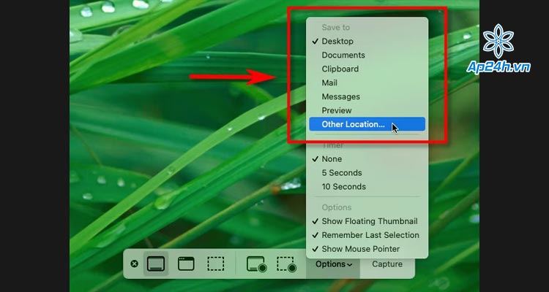This screenshot has height=292, width=549.
Task: Set timer to None
Action: click(367, 159)
